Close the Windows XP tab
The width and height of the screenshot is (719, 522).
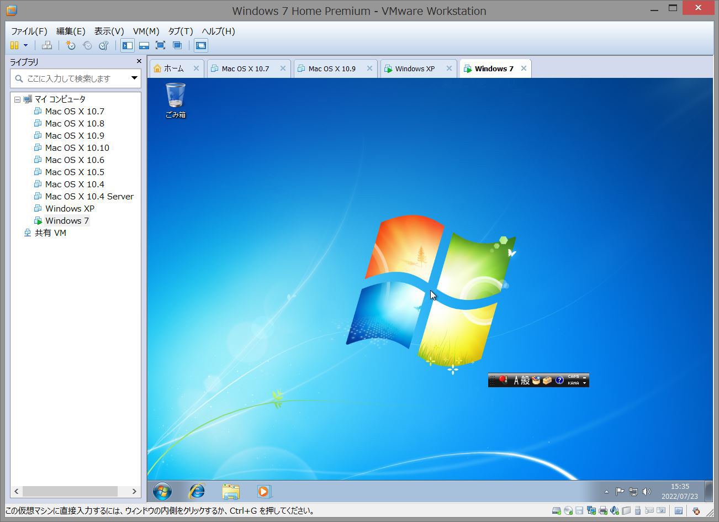(x=449, y=68)
